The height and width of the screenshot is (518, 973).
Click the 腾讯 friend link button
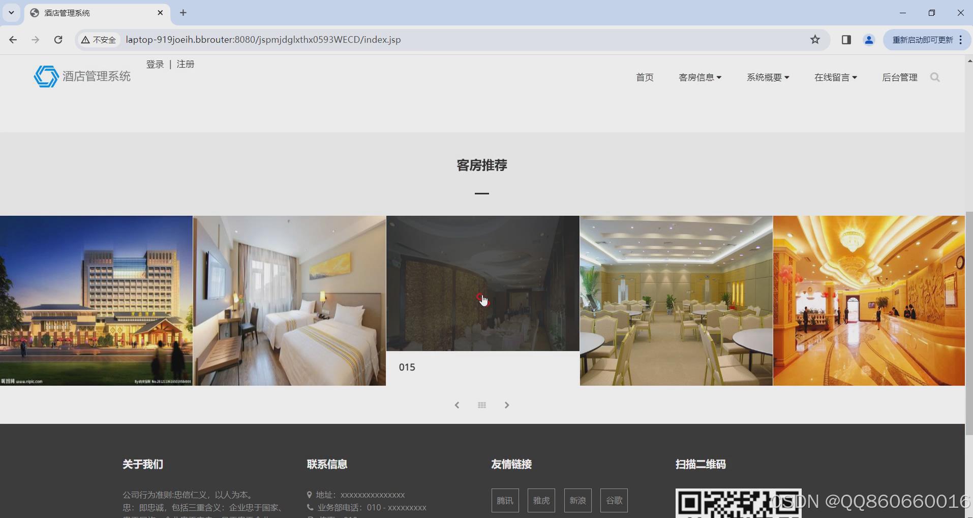click(x=505, y=500)
